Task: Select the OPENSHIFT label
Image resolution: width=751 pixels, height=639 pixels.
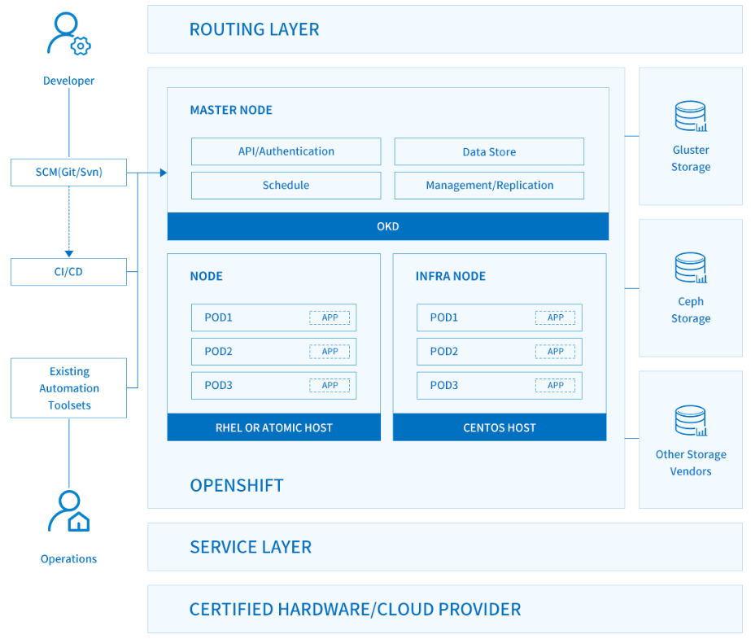Action: pos(237,486)
